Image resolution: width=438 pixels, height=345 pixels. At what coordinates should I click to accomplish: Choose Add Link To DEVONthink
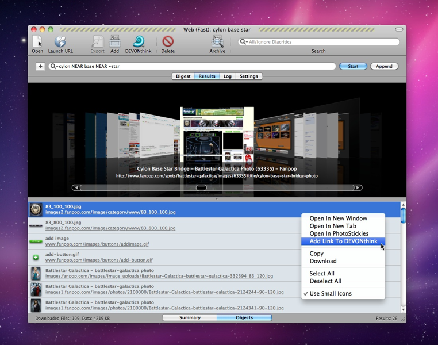[x=343, y=241]
